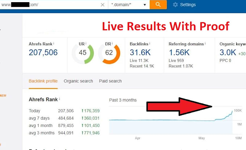Open the 3.0K organic keywords count
Viewport: 246px width, 150px height.
pos(228,52)
